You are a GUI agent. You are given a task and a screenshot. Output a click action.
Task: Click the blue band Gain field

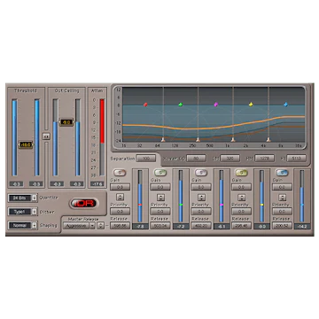tap(282, 187)
